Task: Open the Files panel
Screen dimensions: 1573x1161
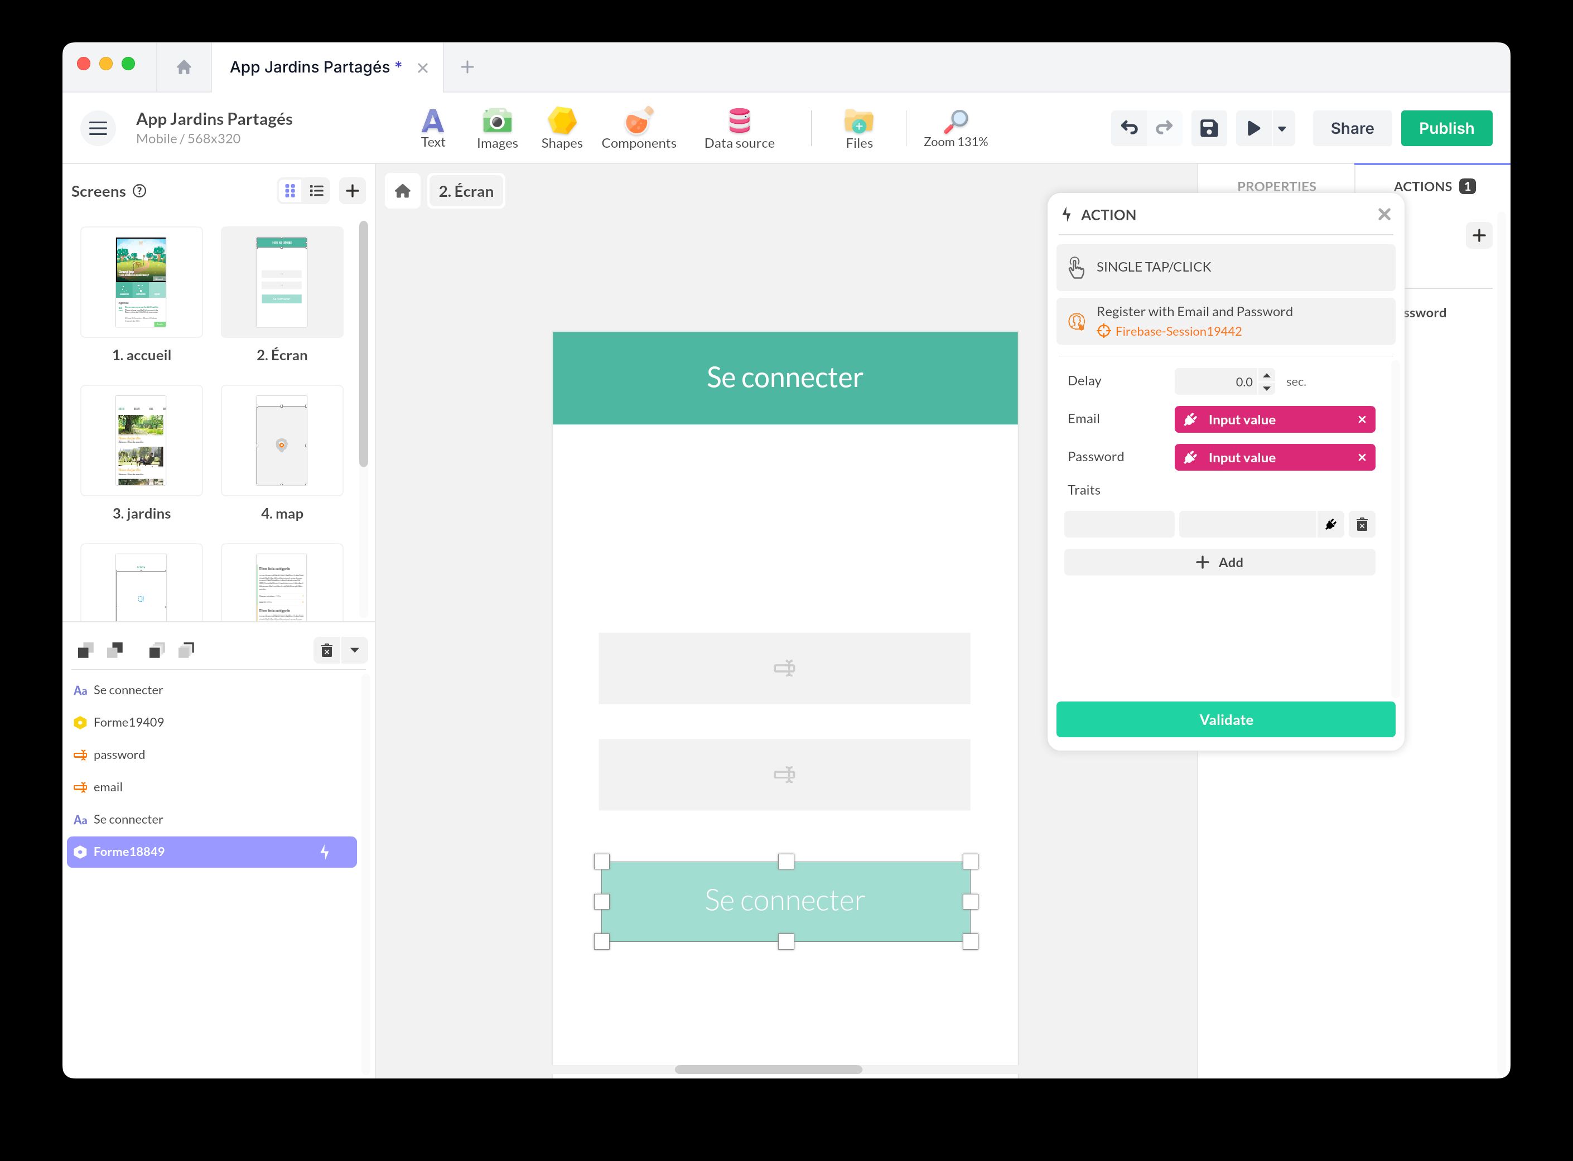Action: [859, 128]
